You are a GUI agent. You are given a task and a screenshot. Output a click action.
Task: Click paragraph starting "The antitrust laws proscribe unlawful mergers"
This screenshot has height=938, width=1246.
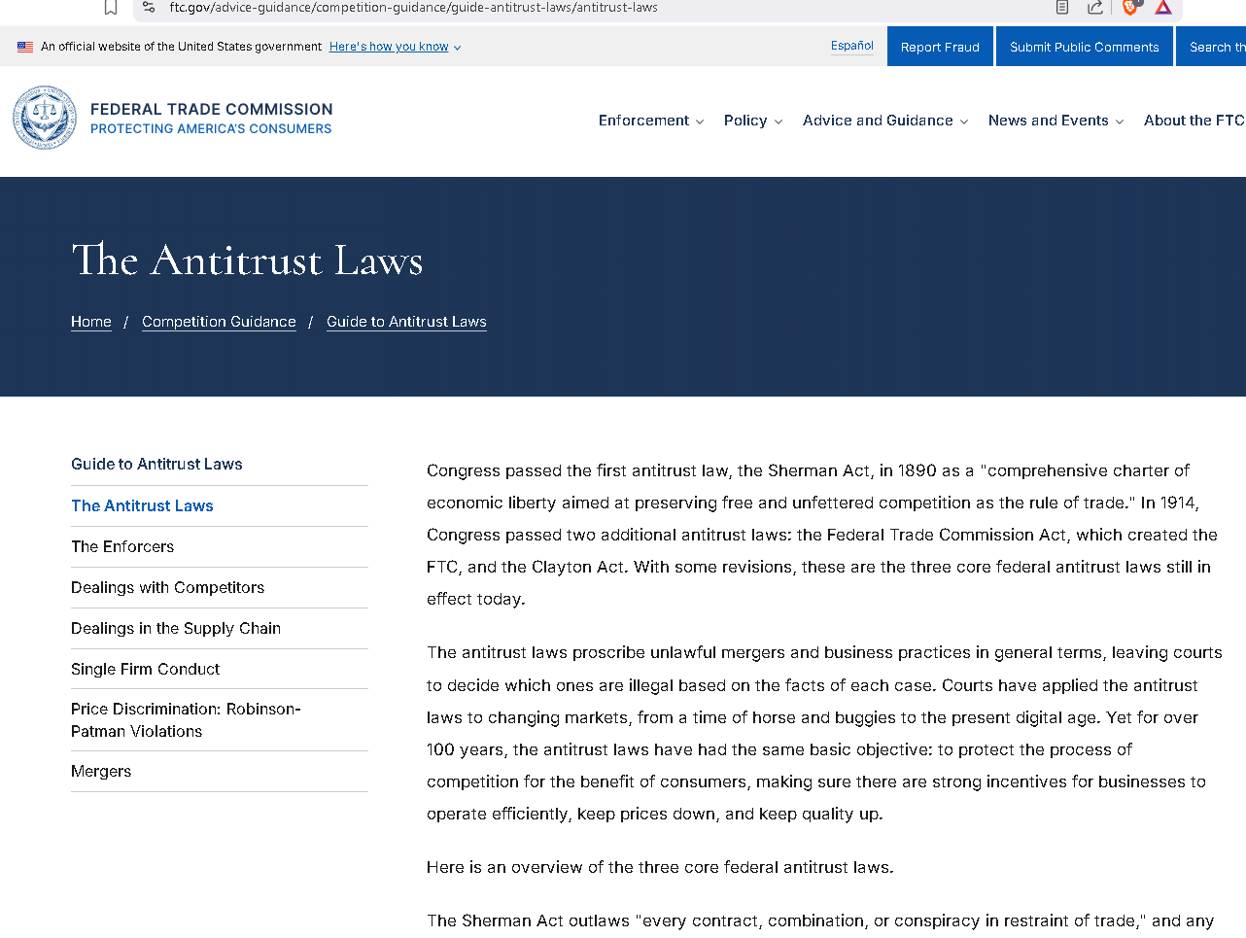824,733
